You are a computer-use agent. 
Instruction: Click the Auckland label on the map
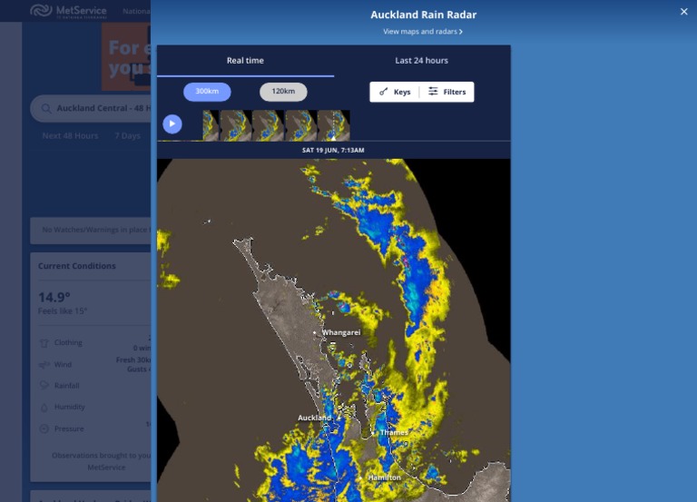pos(314,418)
